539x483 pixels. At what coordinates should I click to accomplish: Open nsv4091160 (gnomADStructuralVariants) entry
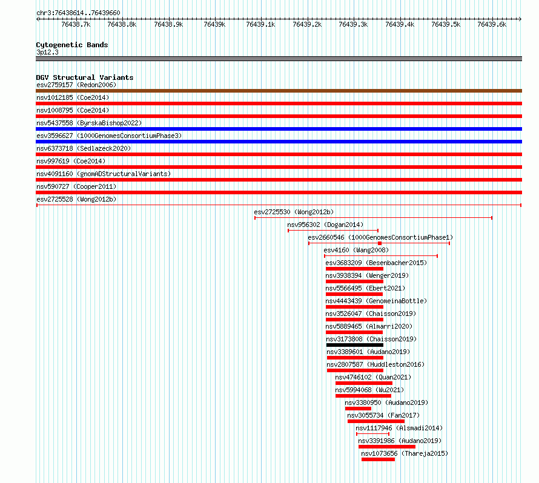(104, 174)
